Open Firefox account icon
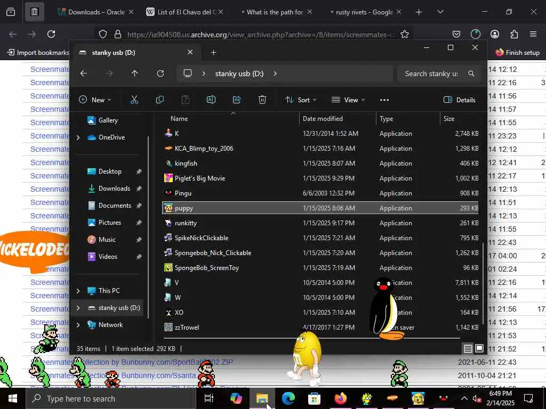546x409 pixels. click(x=494, y=34)
